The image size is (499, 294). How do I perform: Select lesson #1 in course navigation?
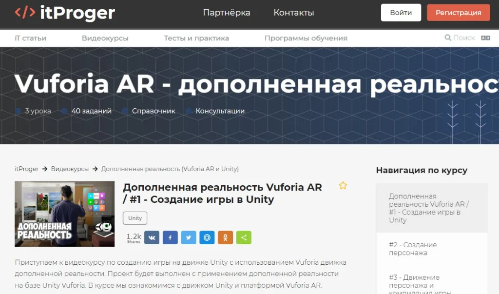coord(432,208)
